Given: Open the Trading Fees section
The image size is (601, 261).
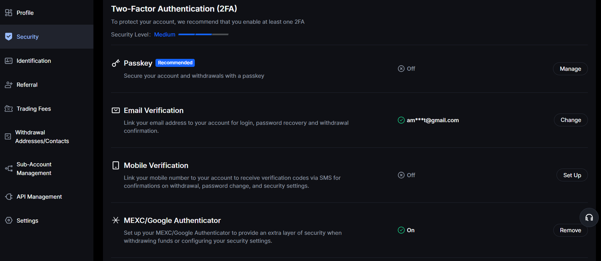Looking at the screenshot, I should pos(33,109).
